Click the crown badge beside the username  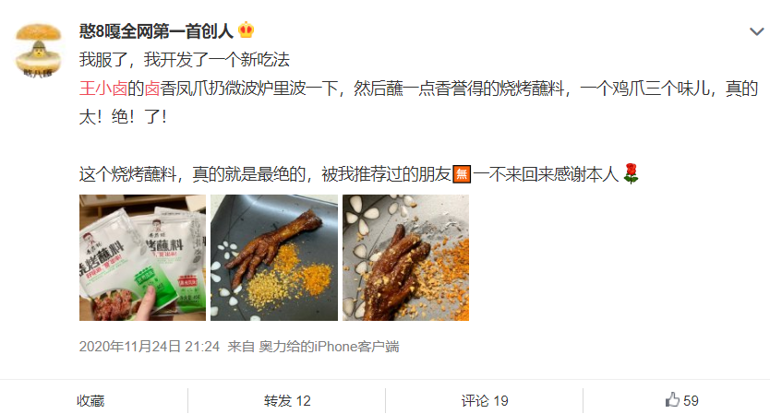[246, 31]
